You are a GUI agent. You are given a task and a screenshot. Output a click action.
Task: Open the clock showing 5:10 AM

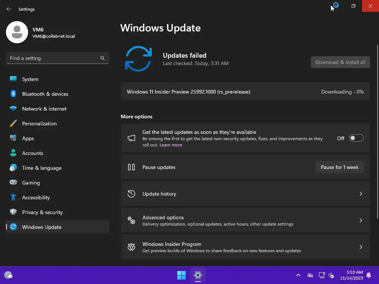(x=352, y=275)
